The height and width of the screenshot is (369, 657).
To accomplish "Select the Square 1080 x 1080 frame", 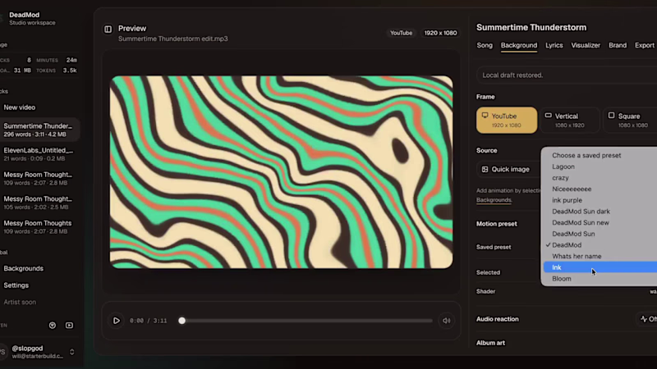I will tap(630, 120).
